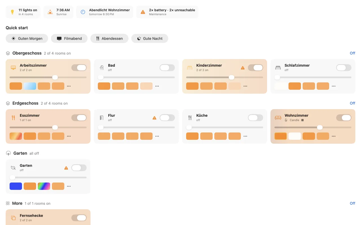The height and width of the screenshot is (225, 361).
Task: Open the battery and unreachable maintenance chip
Action: point(167,12)
